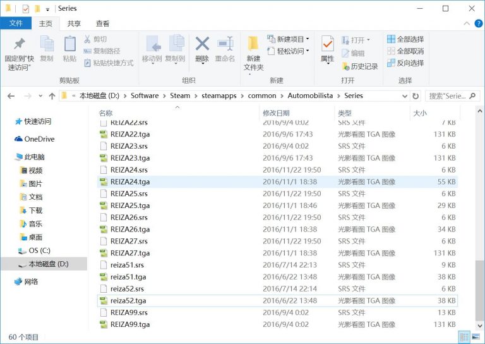Click the Up one level arrow
The height and width of the screenshot is (344, 485).
click(52, 96)
